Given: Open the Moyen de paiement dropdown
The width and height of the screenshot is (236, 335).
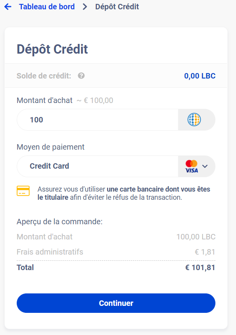Looking at the screenshot, I should point(97,166).
